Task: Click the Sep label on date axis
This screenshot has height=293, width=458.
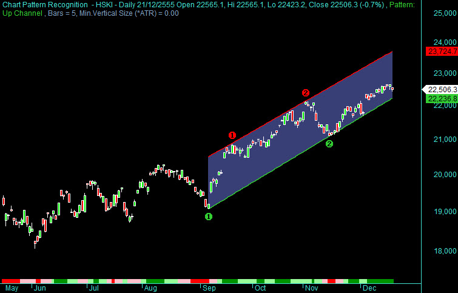Action: (209, 288)
